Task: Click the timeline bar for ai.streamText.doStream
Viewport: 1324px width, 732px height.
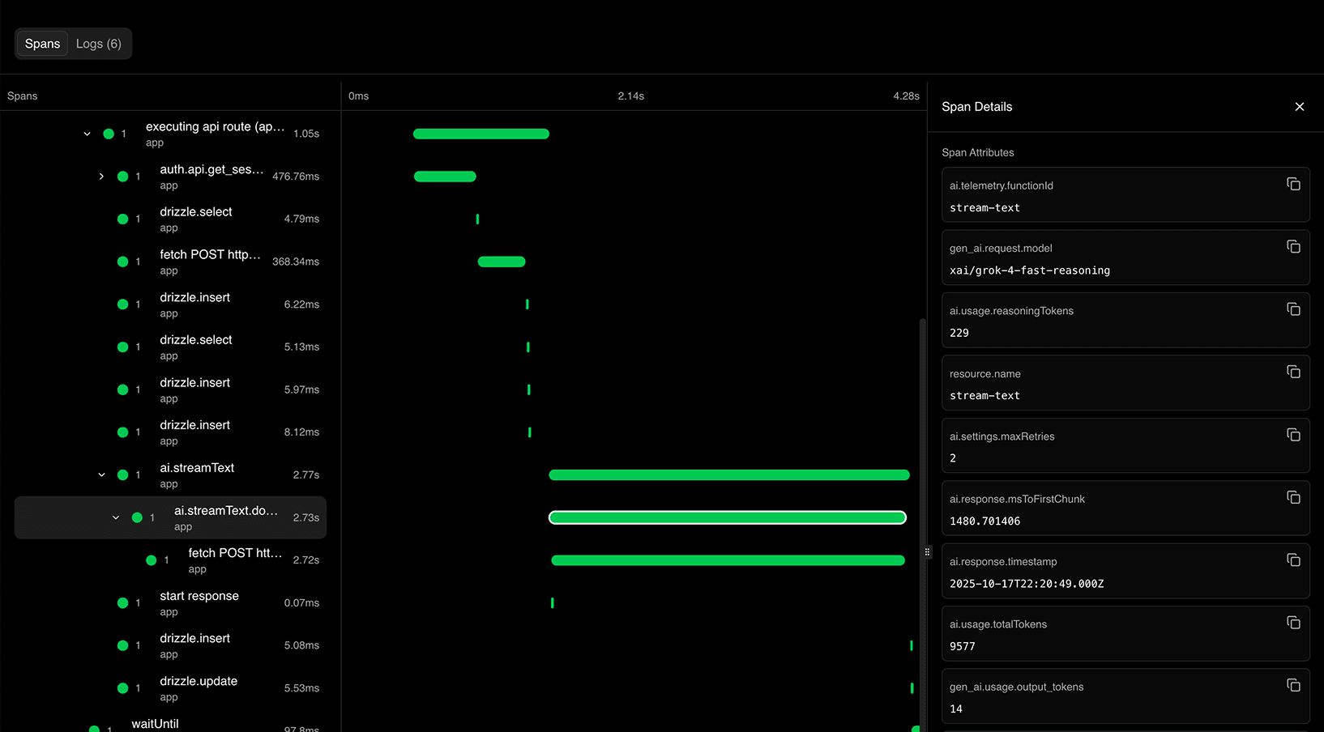Action: (727, 517)
